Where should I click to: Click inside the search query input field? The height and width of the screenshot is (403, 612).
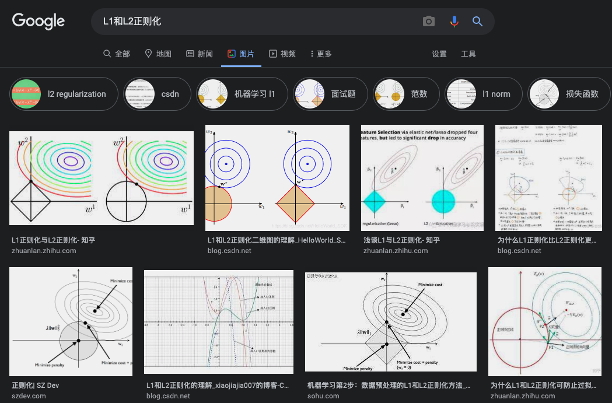click(258, 22)
